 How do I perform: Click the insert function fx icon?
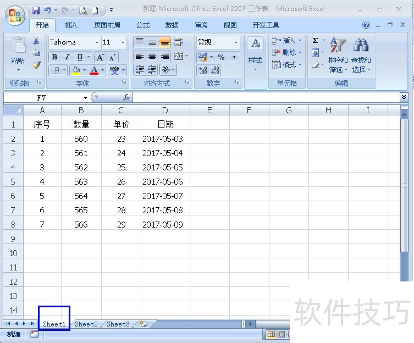coord(126,97)
